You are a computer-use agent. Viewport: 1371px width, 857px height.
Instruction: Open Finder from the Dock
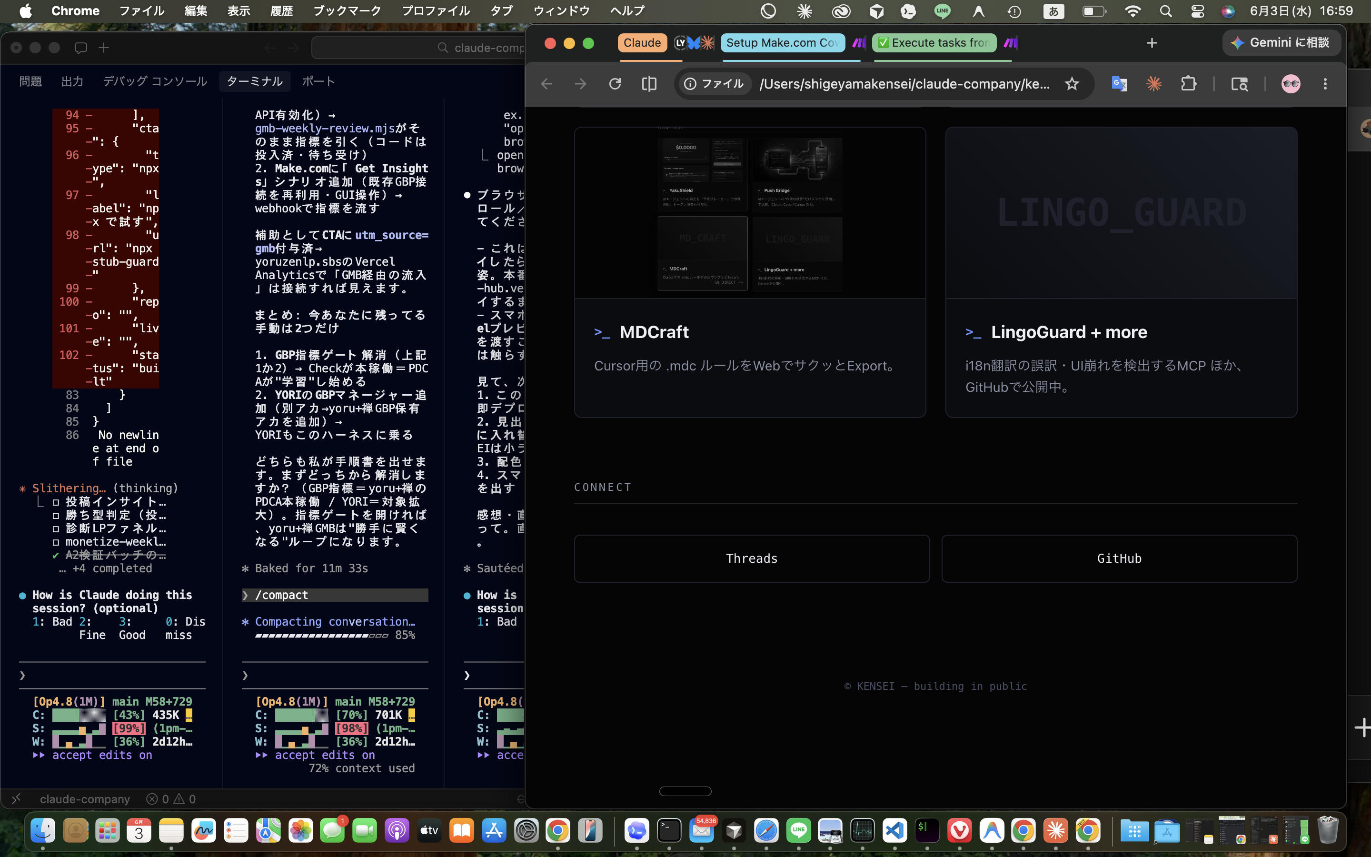click(x=42, y=831)
